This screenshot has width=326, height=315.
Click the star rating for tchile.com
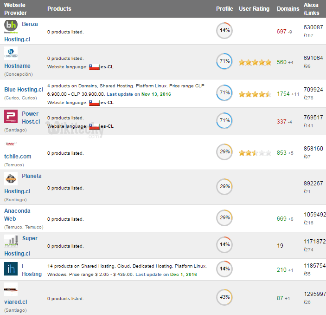point(255,153)
